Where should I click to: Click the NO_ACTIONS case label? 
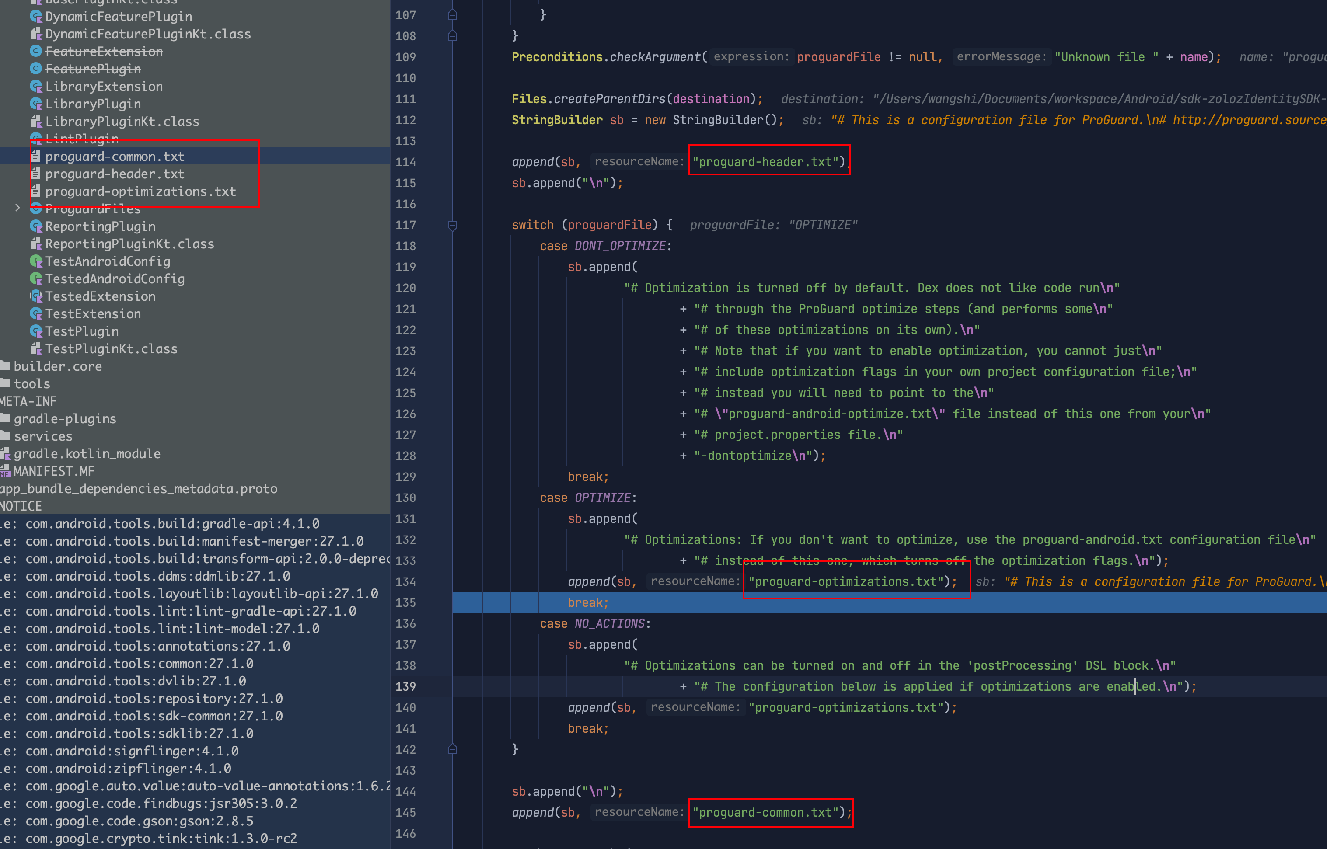coord(609,623)
